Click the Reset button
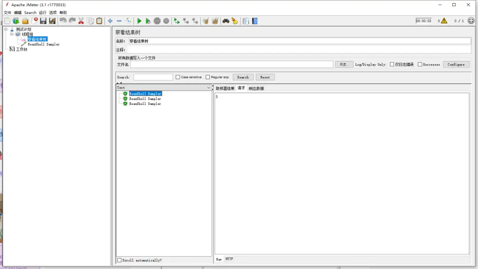478x269 pixels. pyautogui.click(x=265, y=77)
